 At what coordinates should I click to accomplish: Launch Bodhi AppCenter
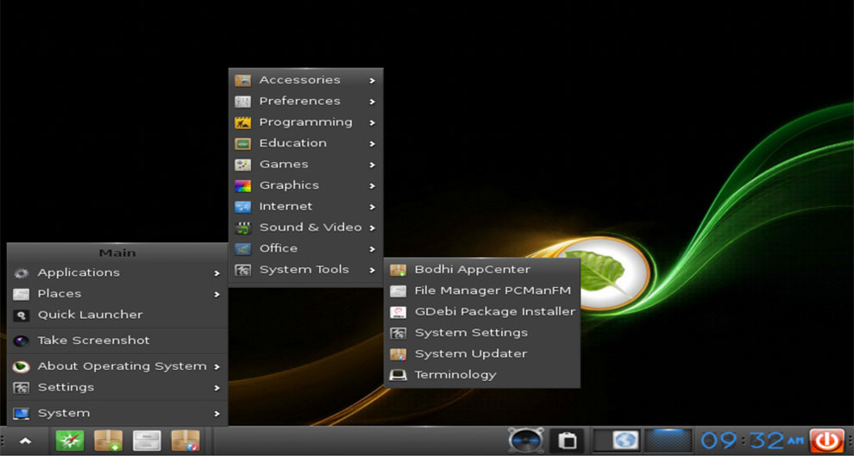coord(482,270)
